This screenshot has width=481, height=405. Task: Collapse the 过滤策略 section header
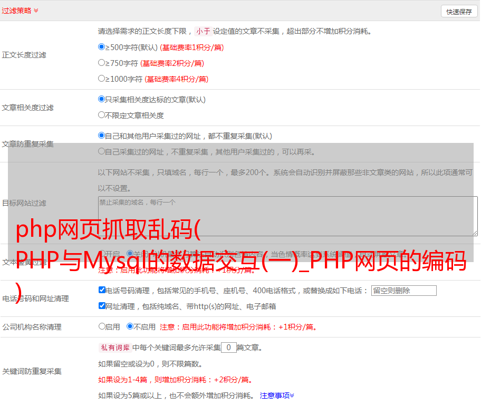20,11
